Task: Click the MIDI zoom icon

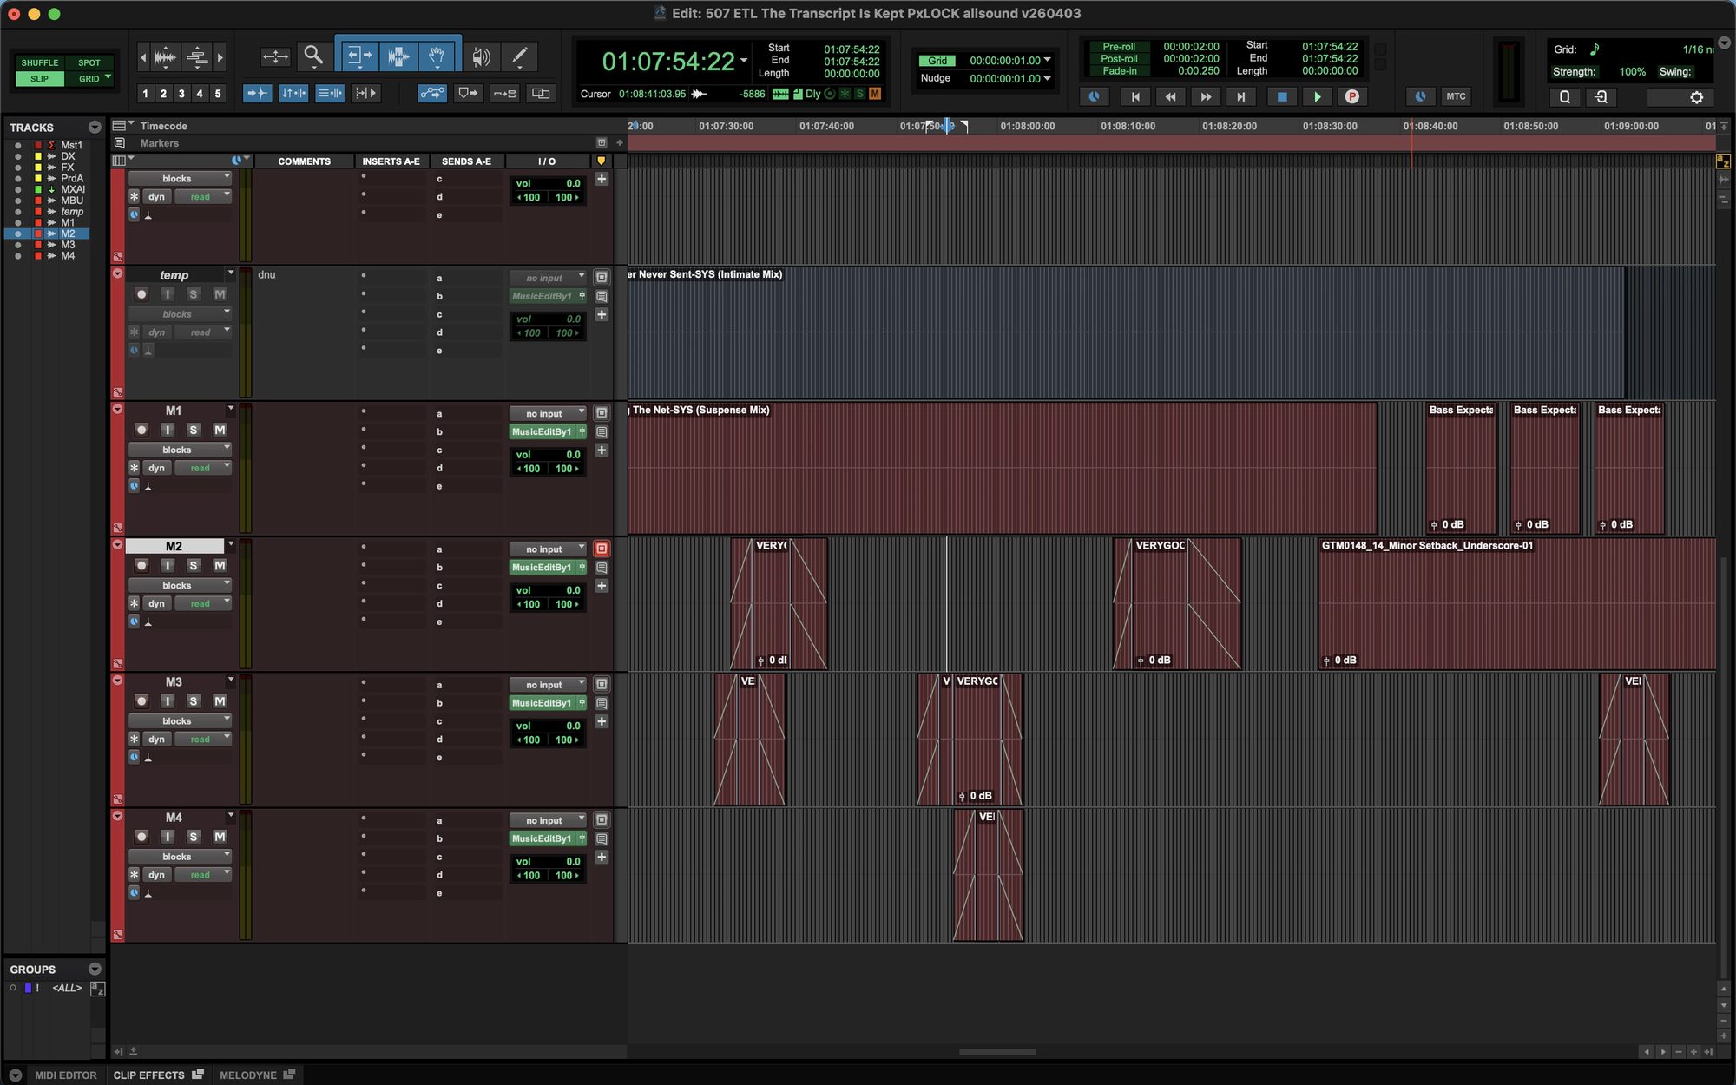Action: [x=197, y=57]
